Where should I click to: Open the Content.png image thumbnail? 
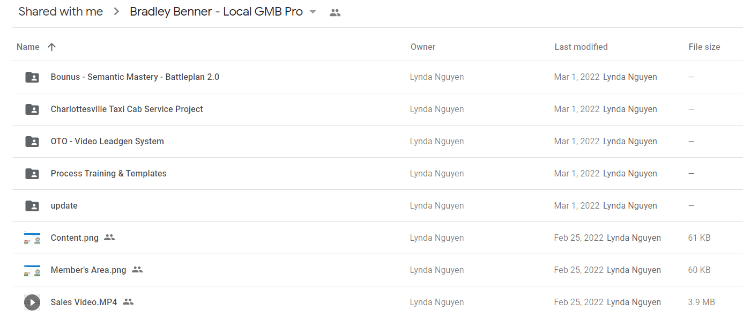pyautogui.click(x=32, y=238)
